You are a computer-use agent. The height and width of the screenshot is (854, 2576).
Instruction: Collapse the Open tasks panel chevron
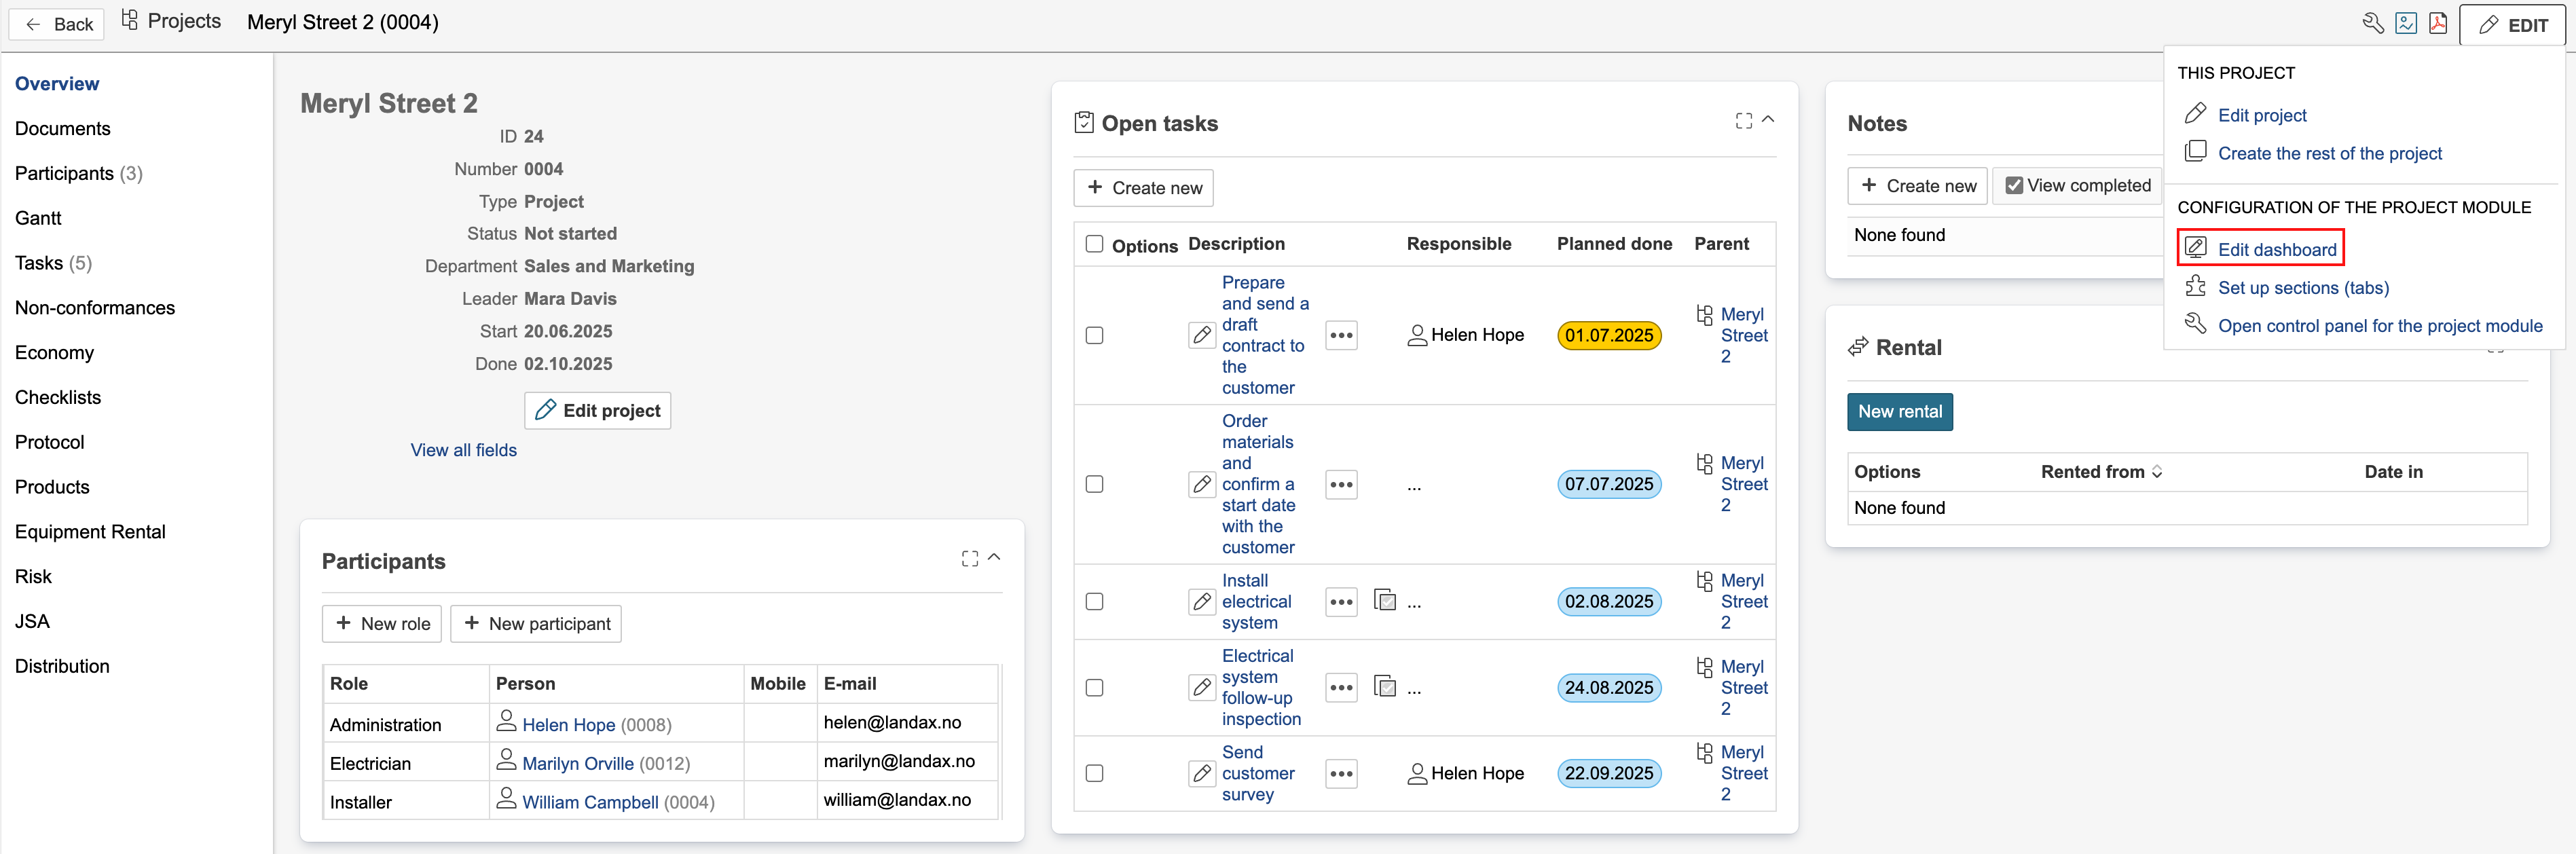(x=1768, y=120)
